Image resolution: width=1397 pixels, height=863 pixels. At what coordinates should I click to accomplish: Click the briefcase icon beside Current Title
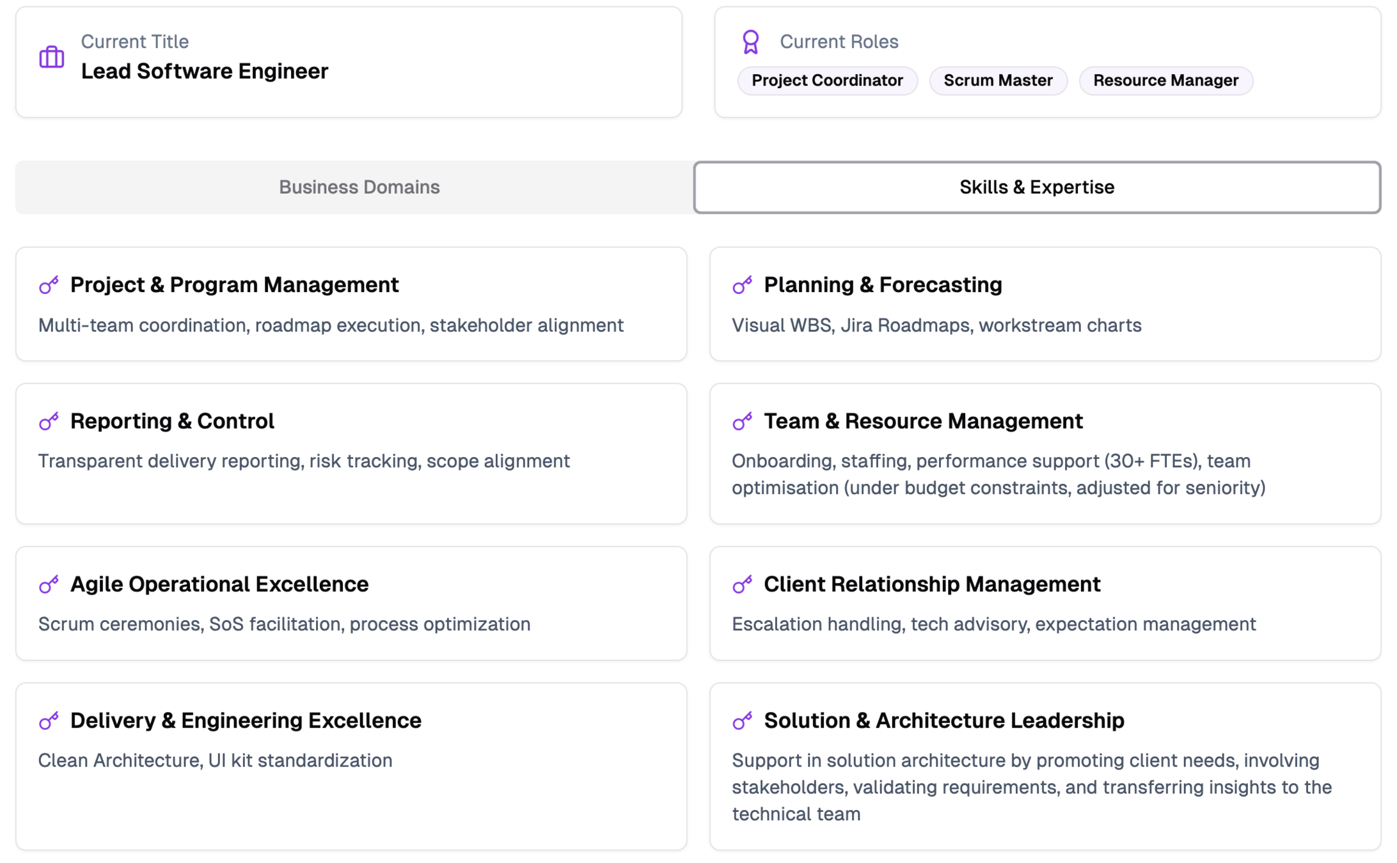tap(52, 57)
